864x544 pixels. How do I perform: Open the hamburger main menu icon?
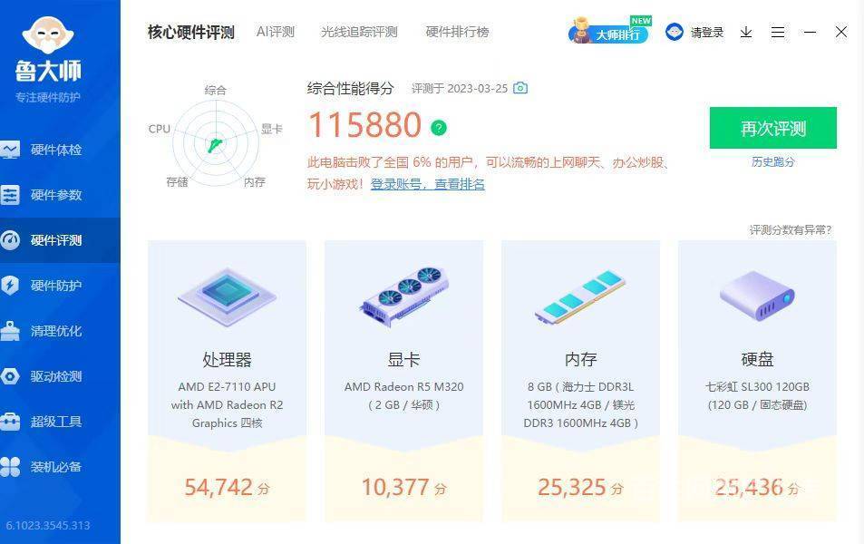(x=778, y=32)
